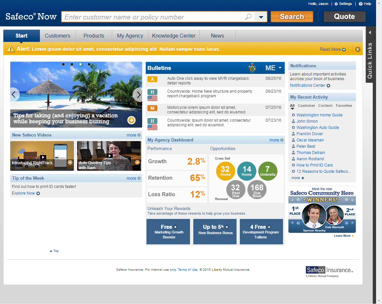Open Help from the question mark icon

point(361,4)
